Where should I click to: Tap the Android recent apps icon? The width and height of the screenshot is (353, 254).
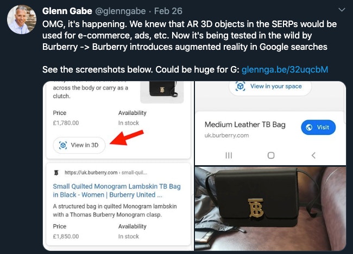tap(229, 155)
